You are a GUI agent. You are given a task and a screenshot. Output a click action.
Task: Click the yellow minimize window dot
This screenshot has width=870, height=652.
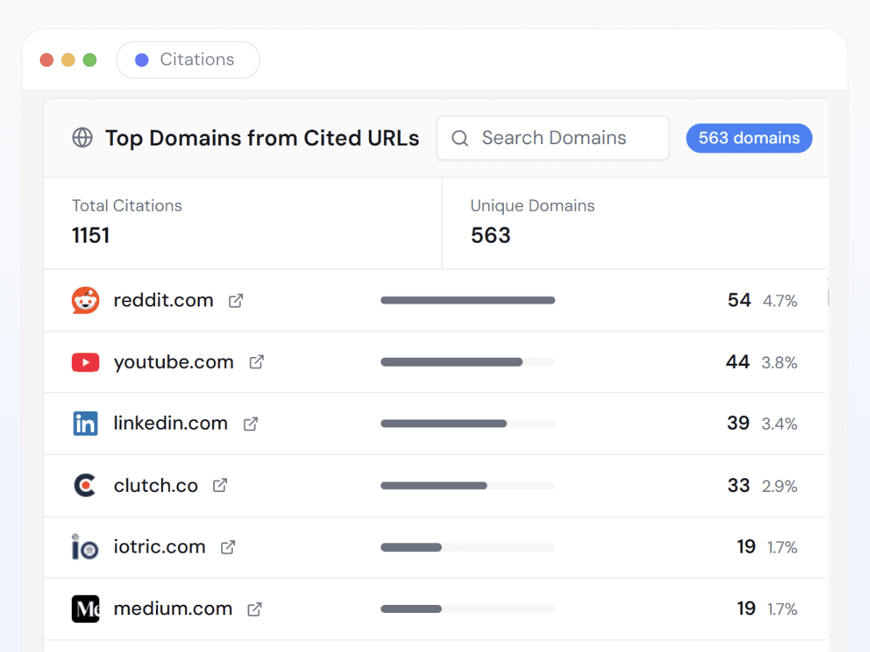pos(68,59)
